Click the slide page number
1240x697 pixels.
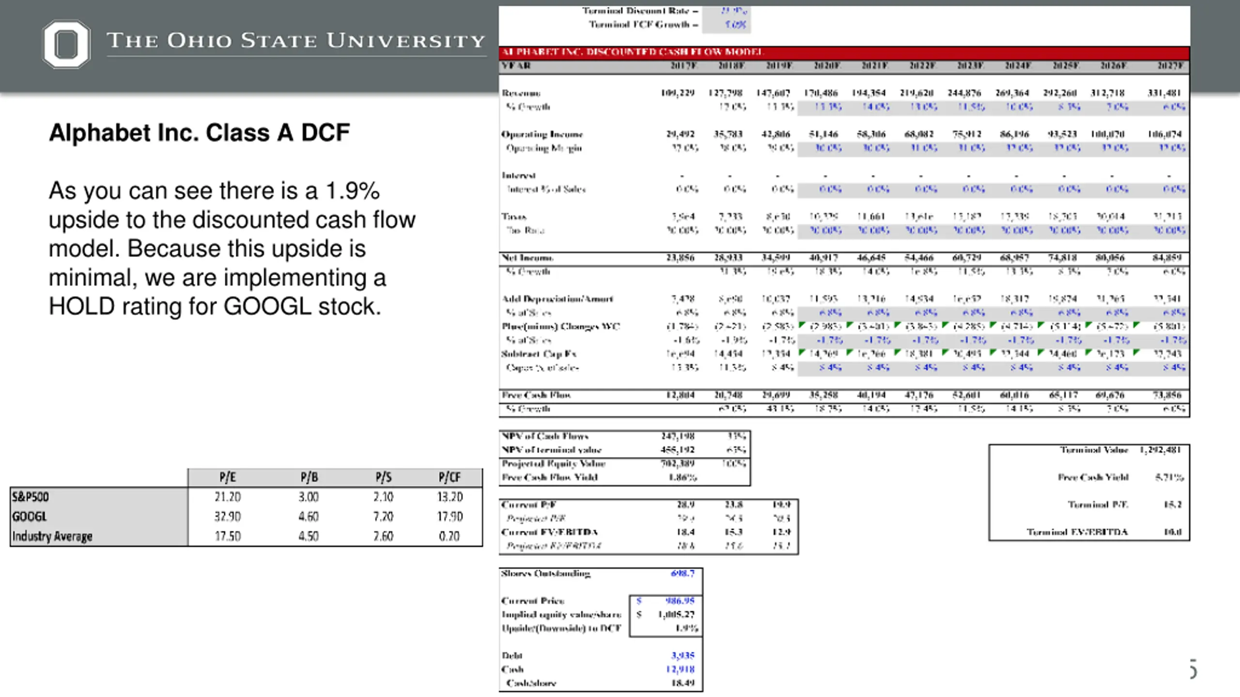1193,669
